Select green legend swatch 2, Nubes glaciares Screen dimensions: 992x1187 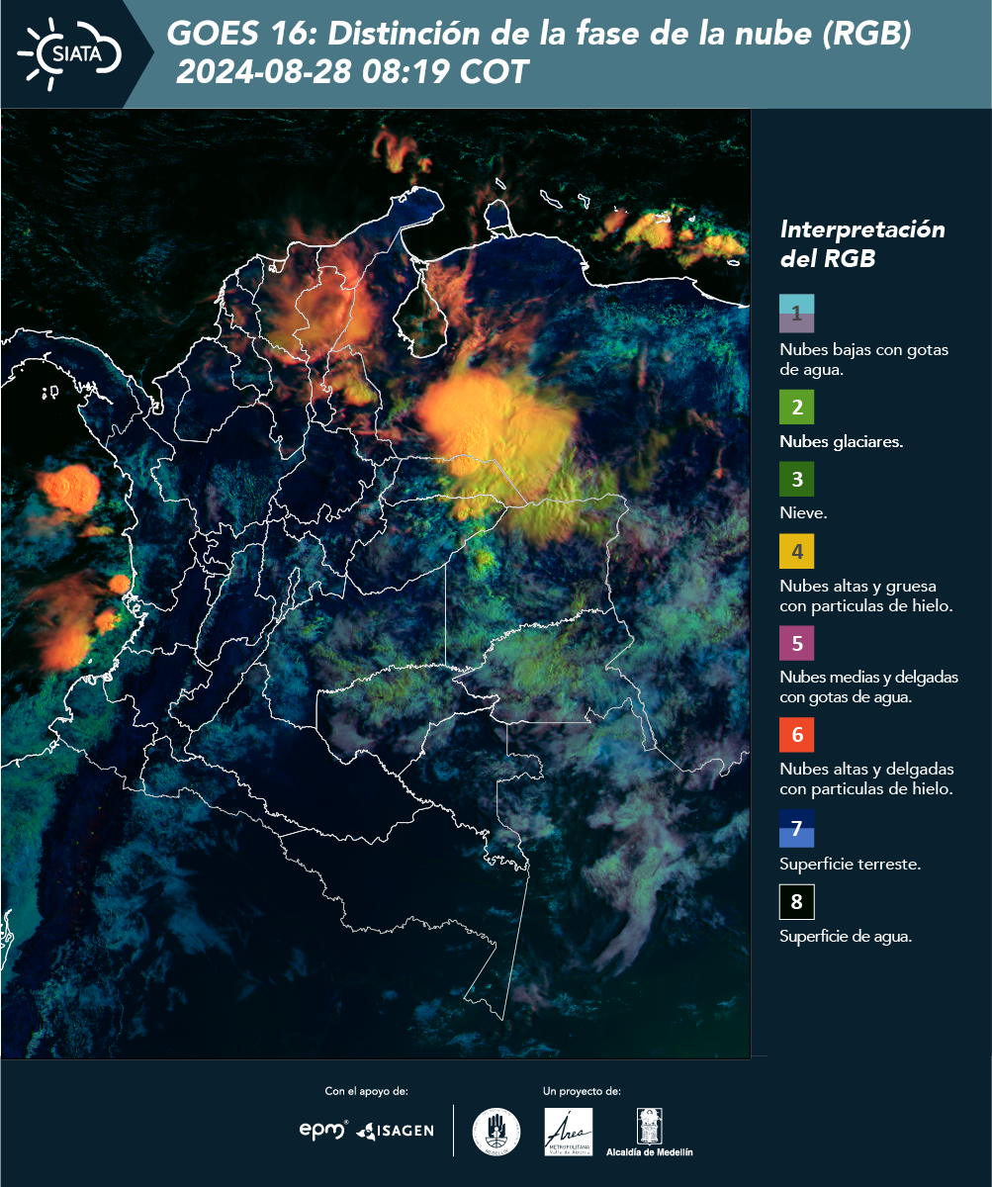point(796,407)
